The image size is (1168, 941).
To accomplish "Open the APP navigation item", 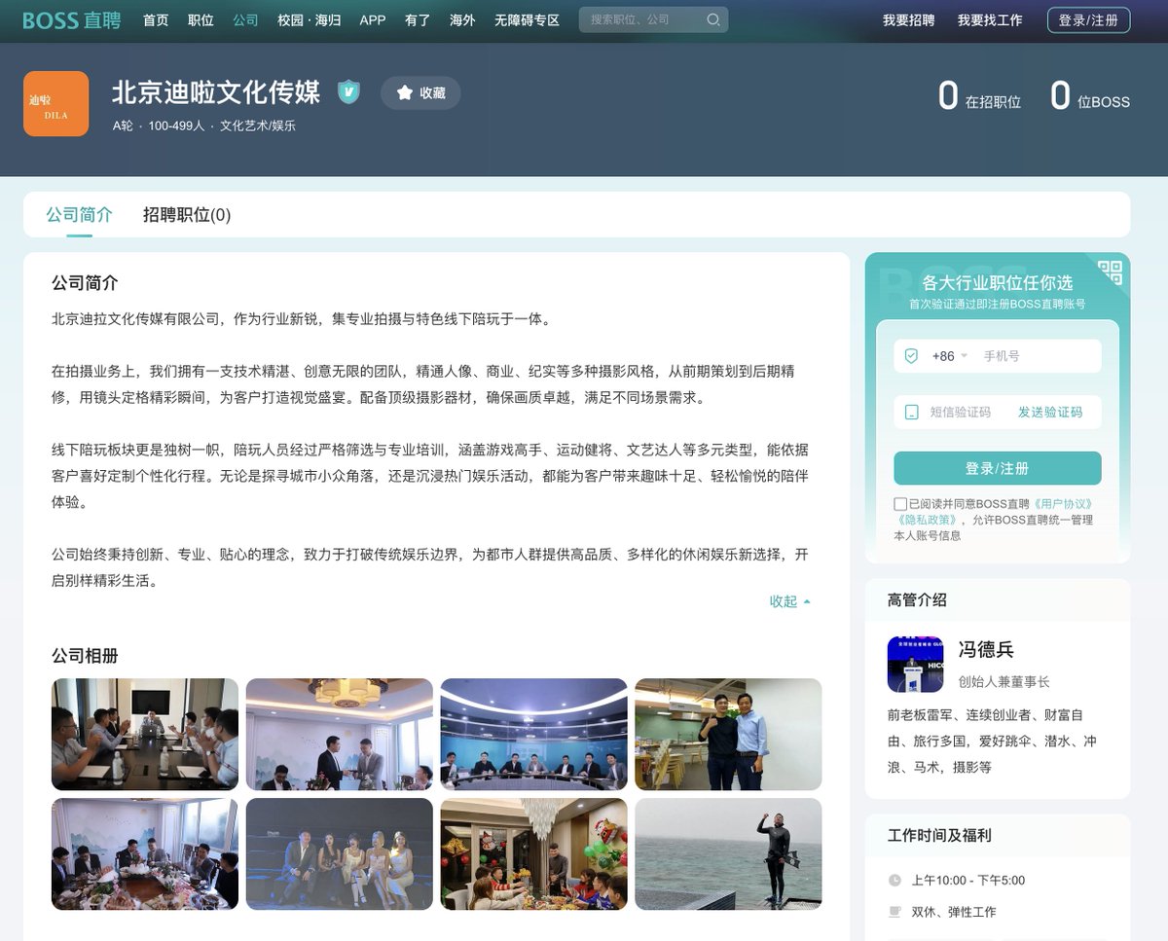I will coord(373,19).
